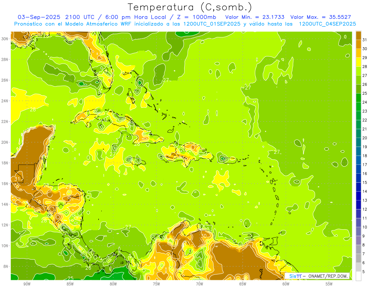Screen dimensions: 373x288
Task: Click the 26 contour label near Panama
Action: pos(88,268)
